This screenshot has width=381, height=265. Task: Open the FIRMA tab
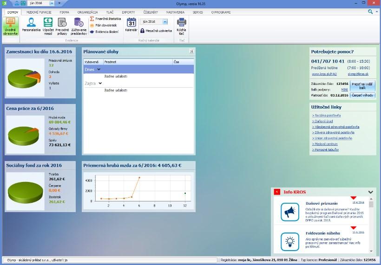coord(65,12)
